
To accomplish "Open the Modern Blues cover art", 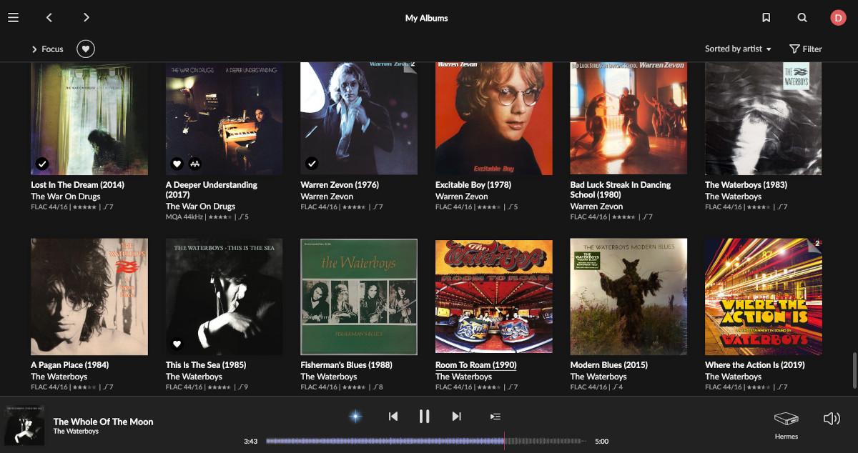I will (628, 297).
